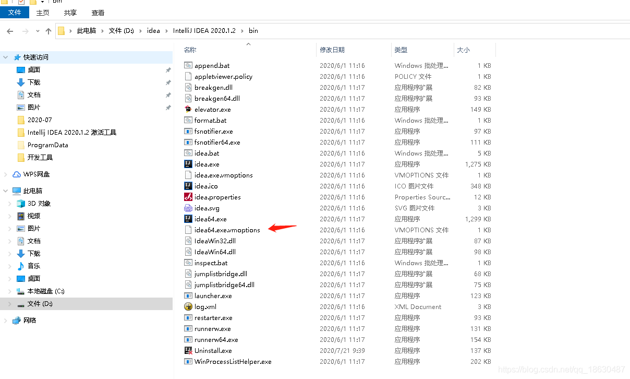The height and width of the screenshot is (379, 630).
Task: Select the idea.bat file name
Action: (x=207, y=153)
